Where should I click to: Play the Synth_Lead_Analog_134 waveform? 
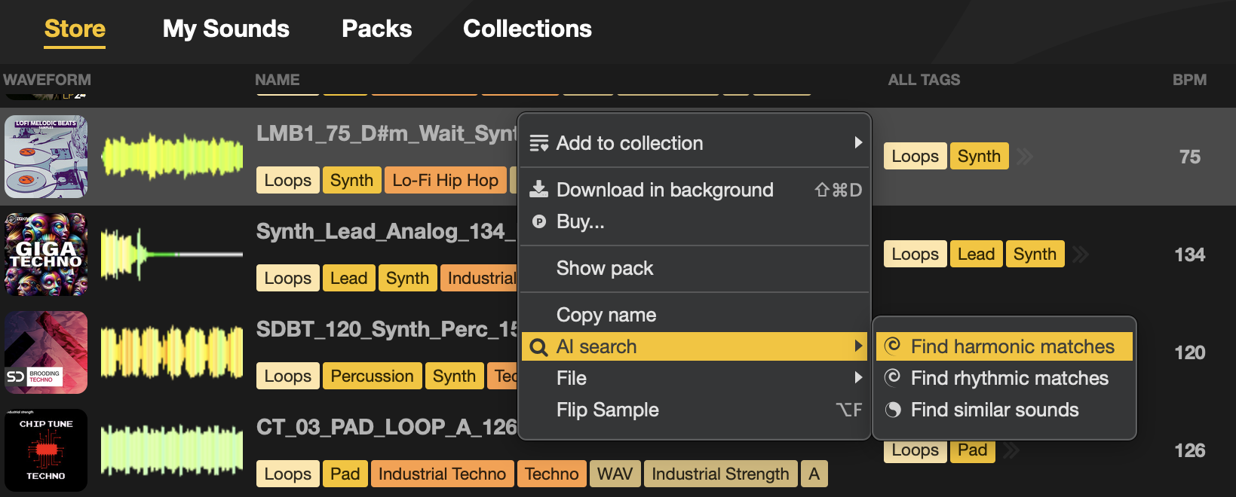(x=172, y=255)
